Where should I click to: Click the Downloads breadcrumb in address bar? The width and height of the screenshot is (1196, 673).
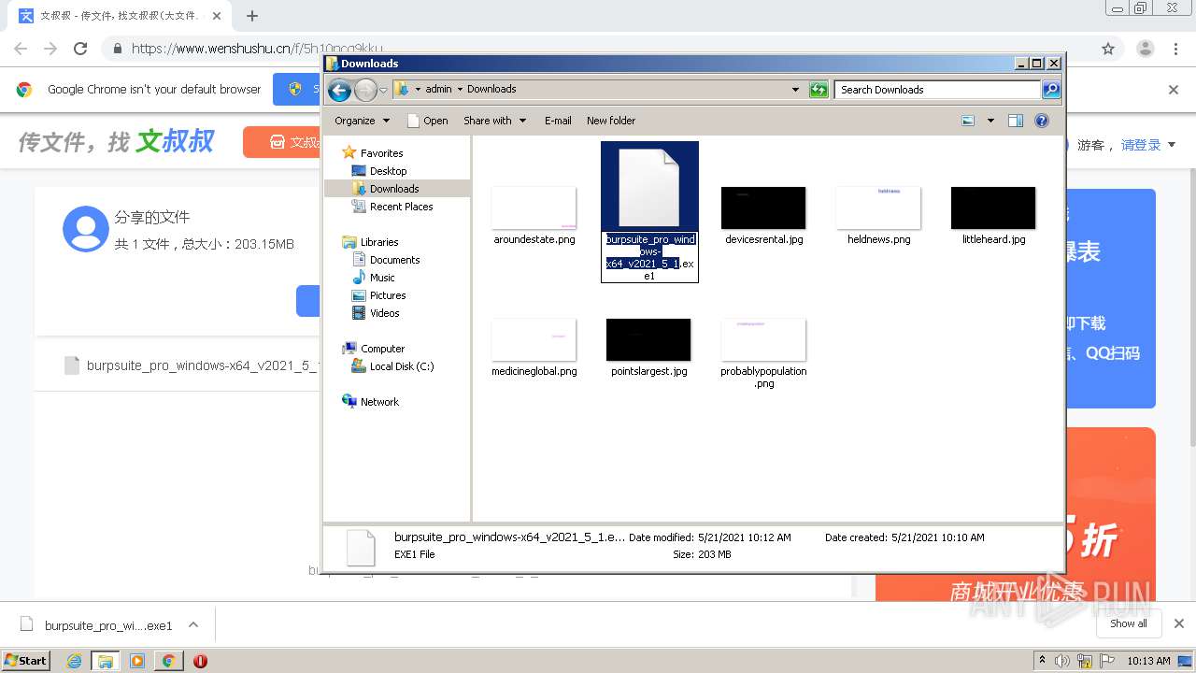(491, 90)
